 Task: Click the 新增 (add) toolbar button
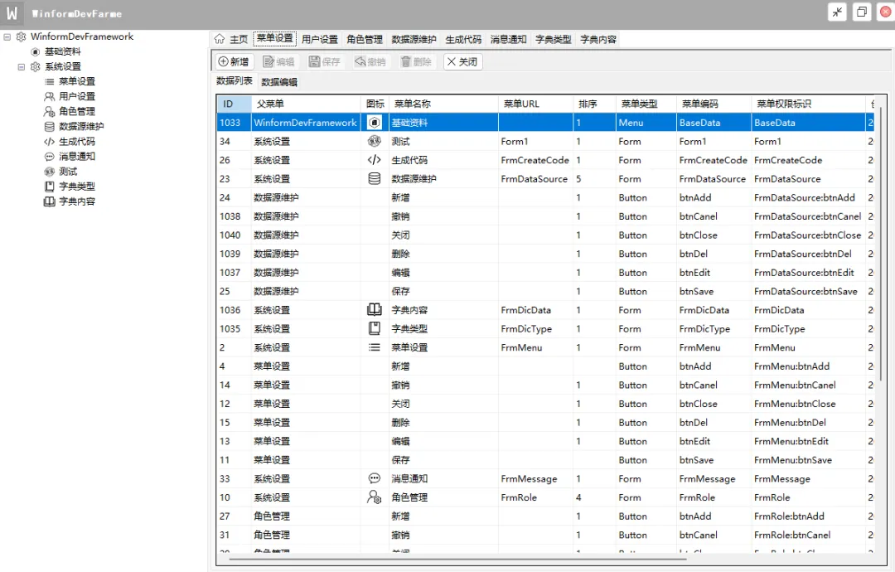[x=233, y=62]
